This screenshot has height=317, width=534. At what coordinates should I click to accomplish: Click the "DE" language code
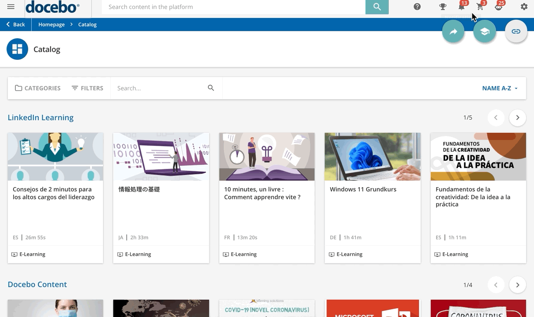(333, 237)
